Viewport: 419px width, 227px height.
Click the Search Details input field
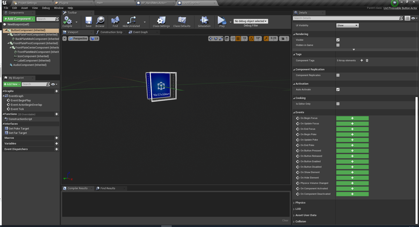pos(346,18)
